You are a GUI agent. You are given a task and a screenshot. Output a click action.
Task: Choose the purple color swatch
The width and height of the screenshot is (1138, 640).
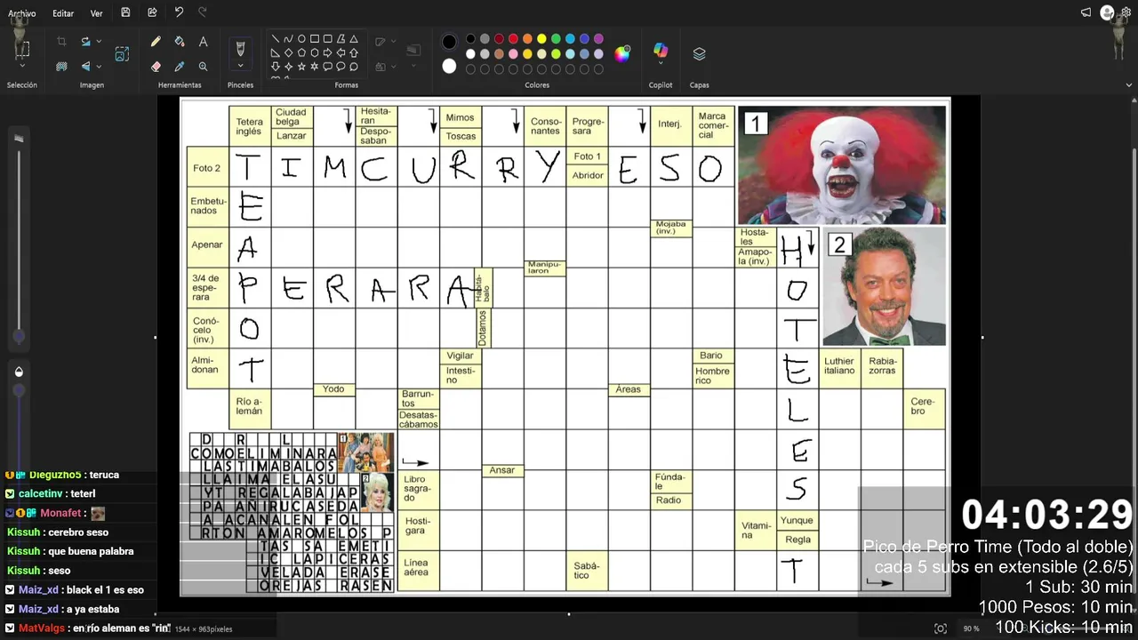pyautogui.click(x=598, y=39)
